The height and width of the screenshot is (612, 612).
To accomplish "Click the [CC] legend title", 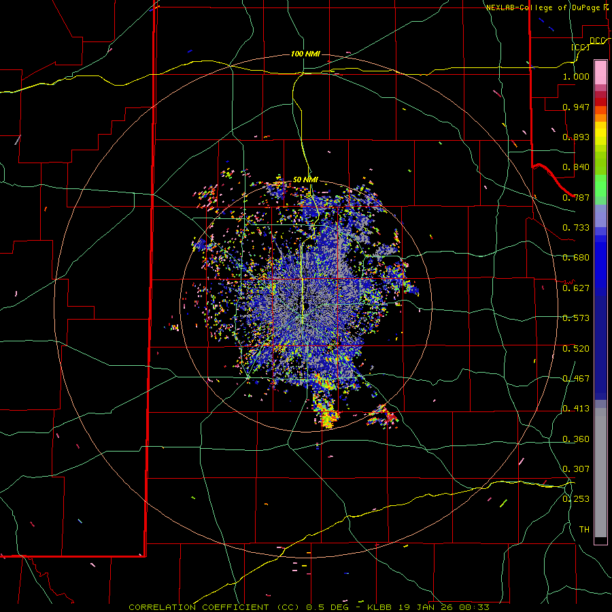I will pos(581,47).
